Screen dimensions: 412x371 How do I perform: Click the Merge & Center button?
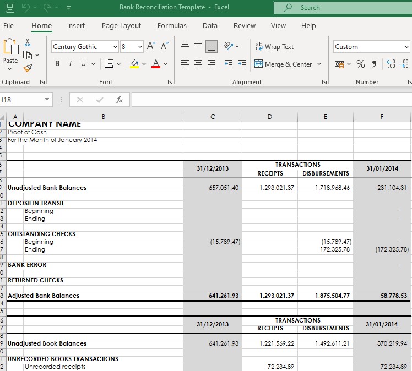point(283,64)
